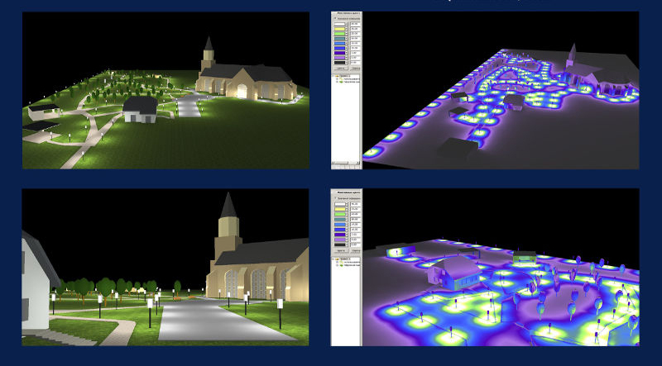This screenshot has height=366, width=662.
Task: Open close-up false-color view with house
Action: [501, 268]
